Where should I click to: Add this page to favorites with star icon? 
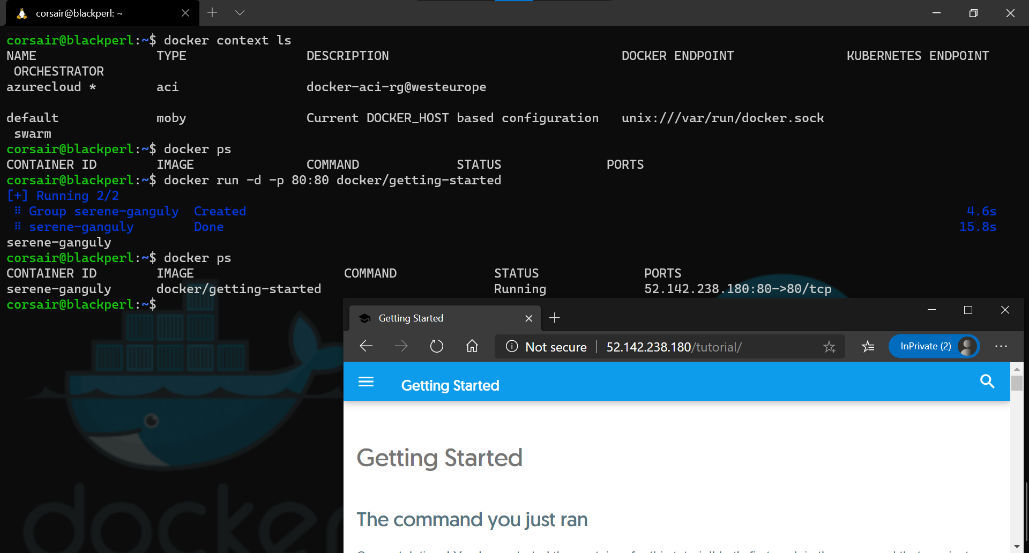click(x=829, y=347)
